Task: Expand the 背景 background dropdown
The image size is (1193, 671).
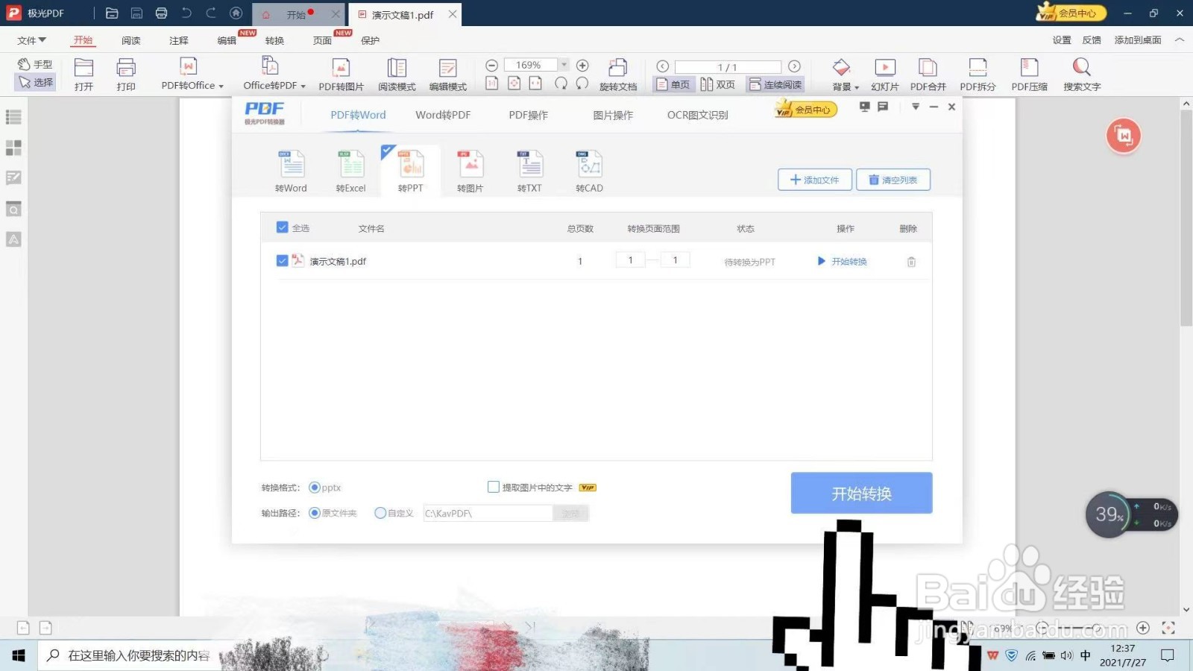Action: 857,87
